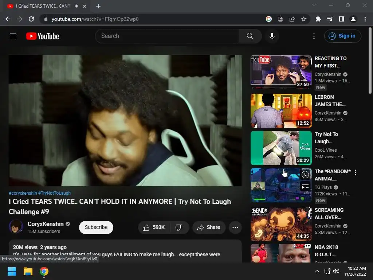Open Chrome three-dot menu
The image size is (373, 280).
(x=365, y=19)
